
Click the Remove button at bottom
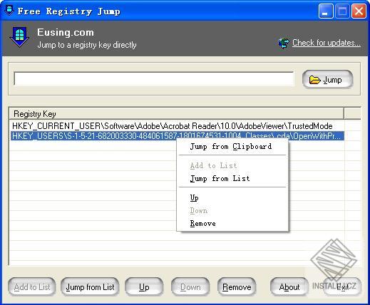click(x=237, y=287)
